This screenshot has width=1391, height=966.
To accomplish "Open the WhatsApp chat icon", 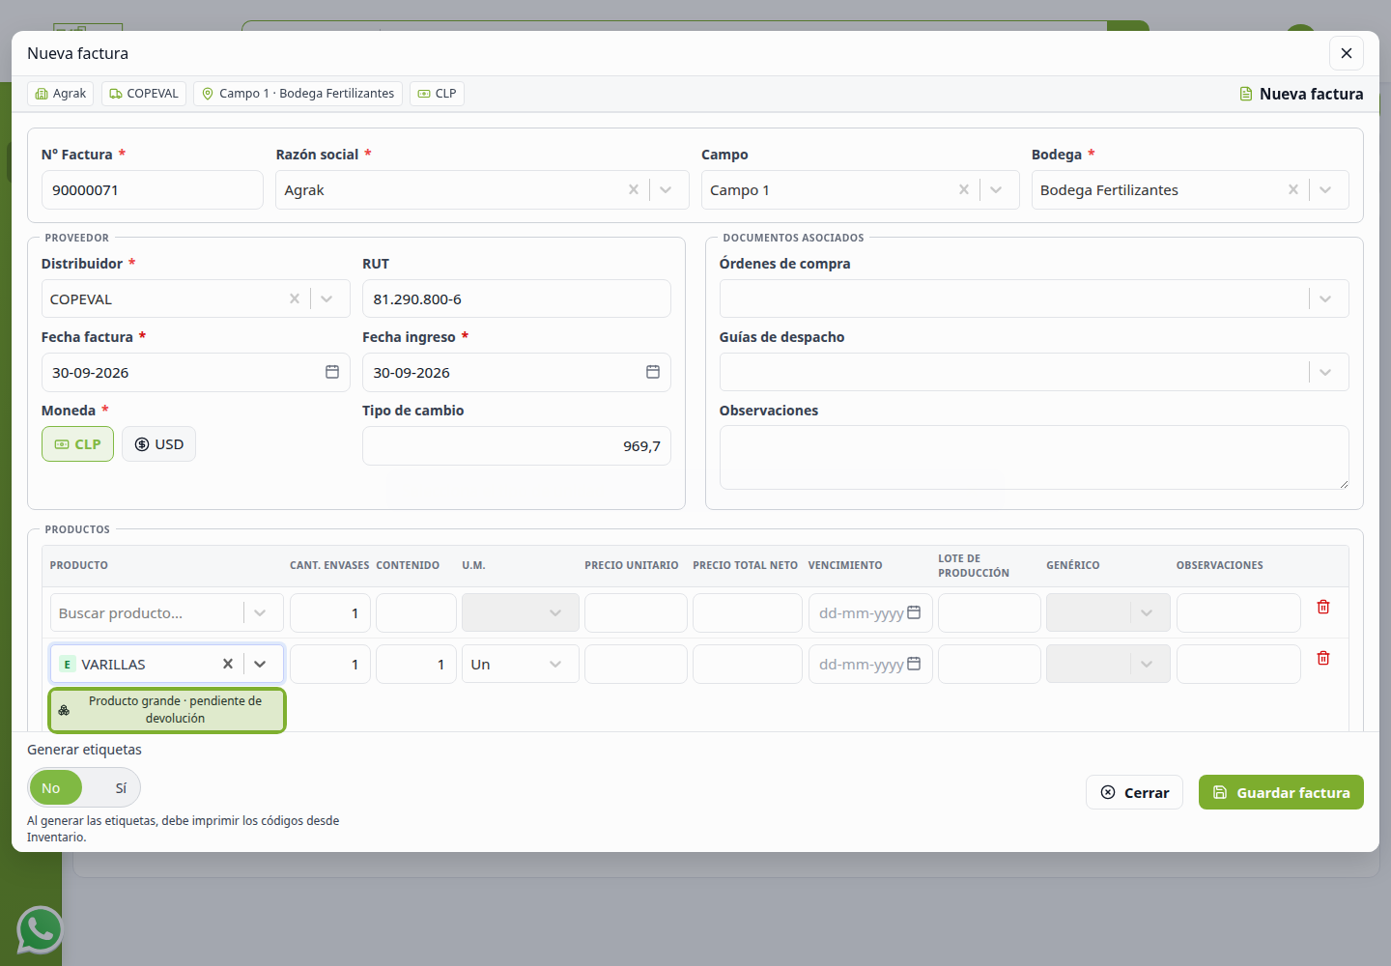I will pyautogui.click(x=40, y=929).
